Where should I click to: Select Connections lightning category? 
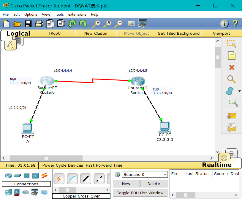[45, 176]
